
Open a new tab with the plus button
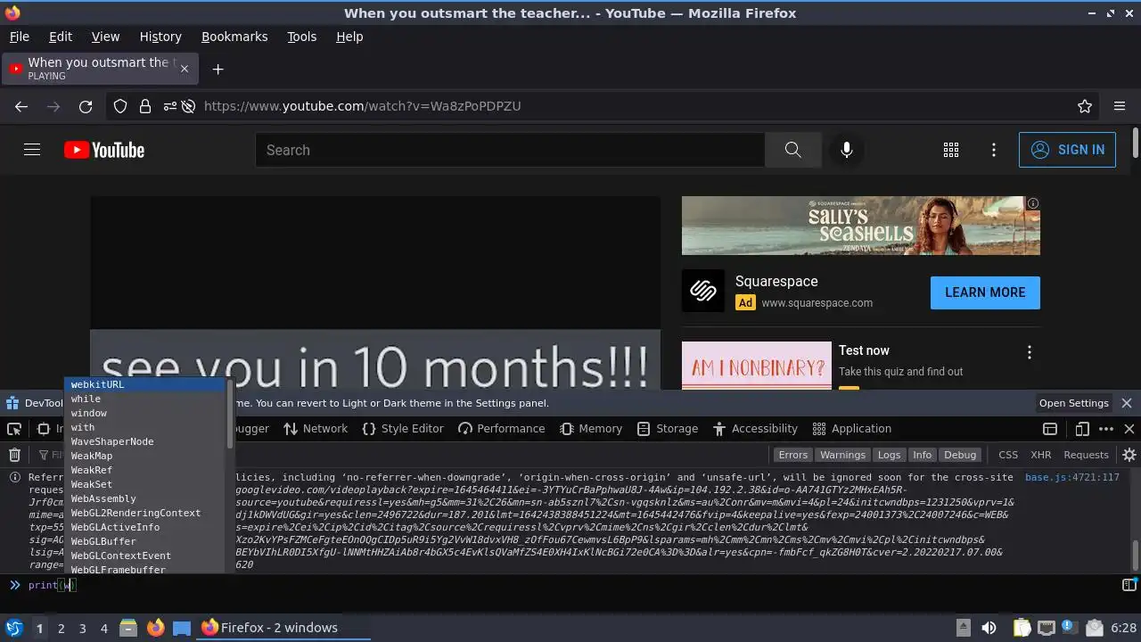point(218,69)
